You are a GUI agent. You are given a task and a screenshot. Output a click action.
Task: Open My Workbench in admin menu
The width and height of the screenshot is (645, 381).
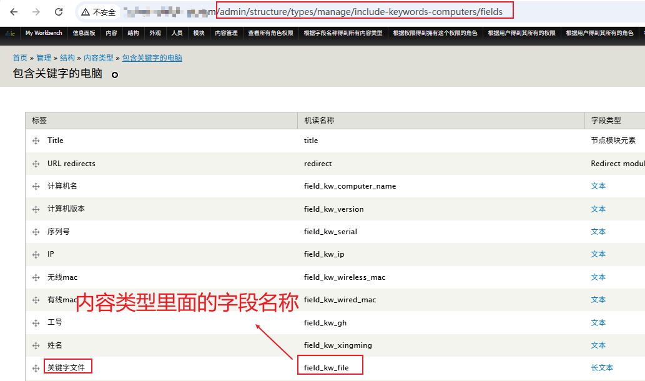pos(43,33)
